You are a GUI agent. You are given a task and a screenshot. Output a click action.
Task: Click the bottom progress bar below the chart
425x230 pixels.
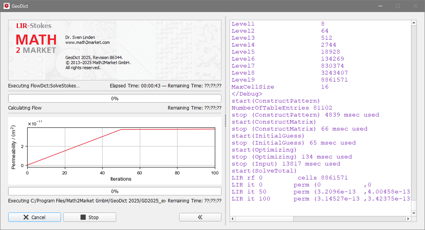pyautogui.click(x=115, y=191)
